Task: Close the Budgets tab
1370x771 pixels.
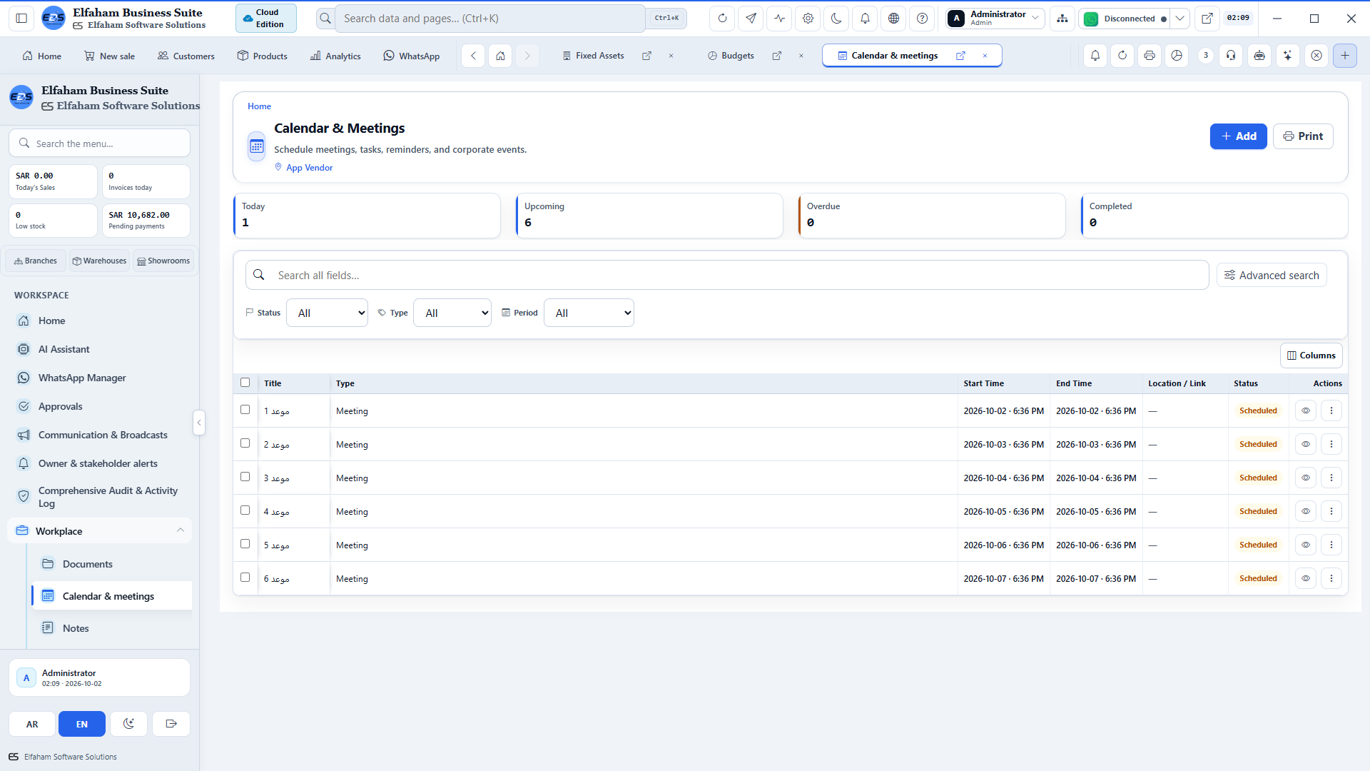Action: (x=801, y=56)
